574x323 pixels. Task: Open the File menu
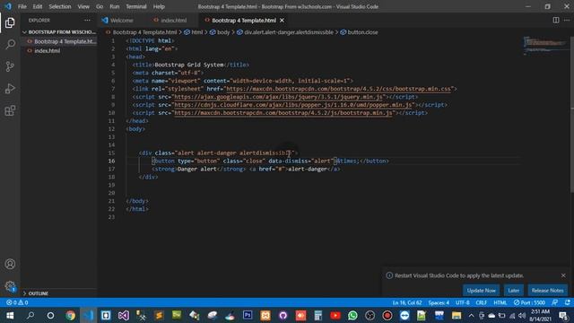pyautogui.click(x=22, y=6)
